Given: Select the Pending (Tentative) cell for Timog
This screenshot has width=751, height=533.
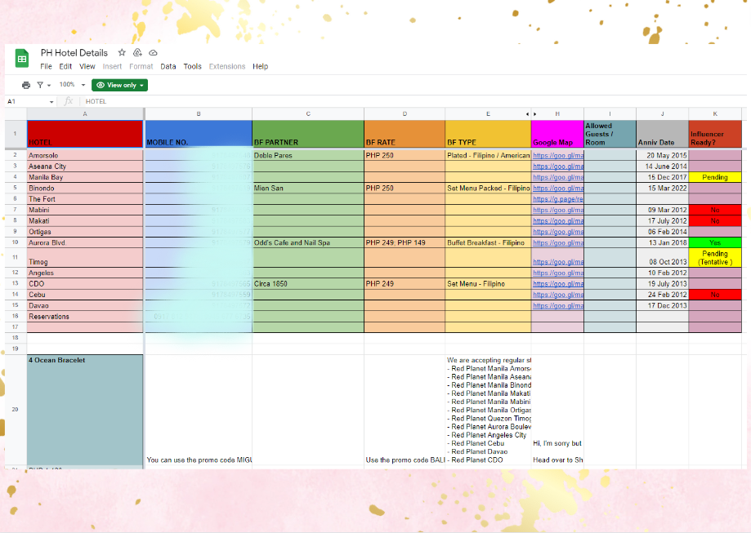Looking at the screenshot, I should pos(715,258).
